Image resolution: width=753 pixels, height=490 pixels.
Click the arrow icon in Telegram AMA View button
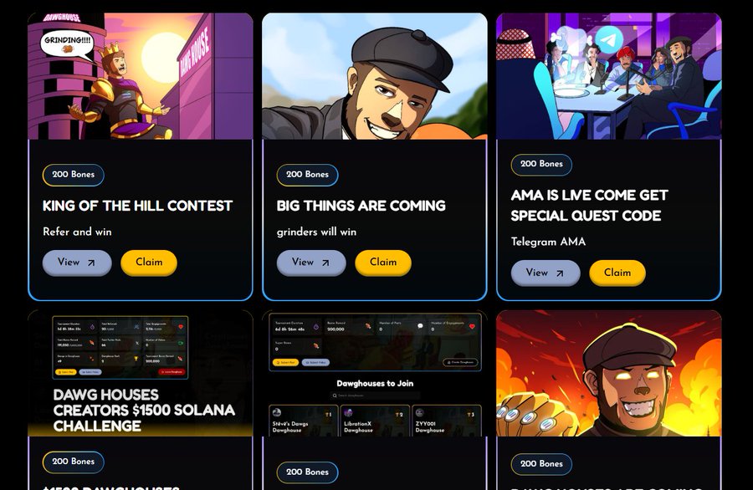point(560,273)
